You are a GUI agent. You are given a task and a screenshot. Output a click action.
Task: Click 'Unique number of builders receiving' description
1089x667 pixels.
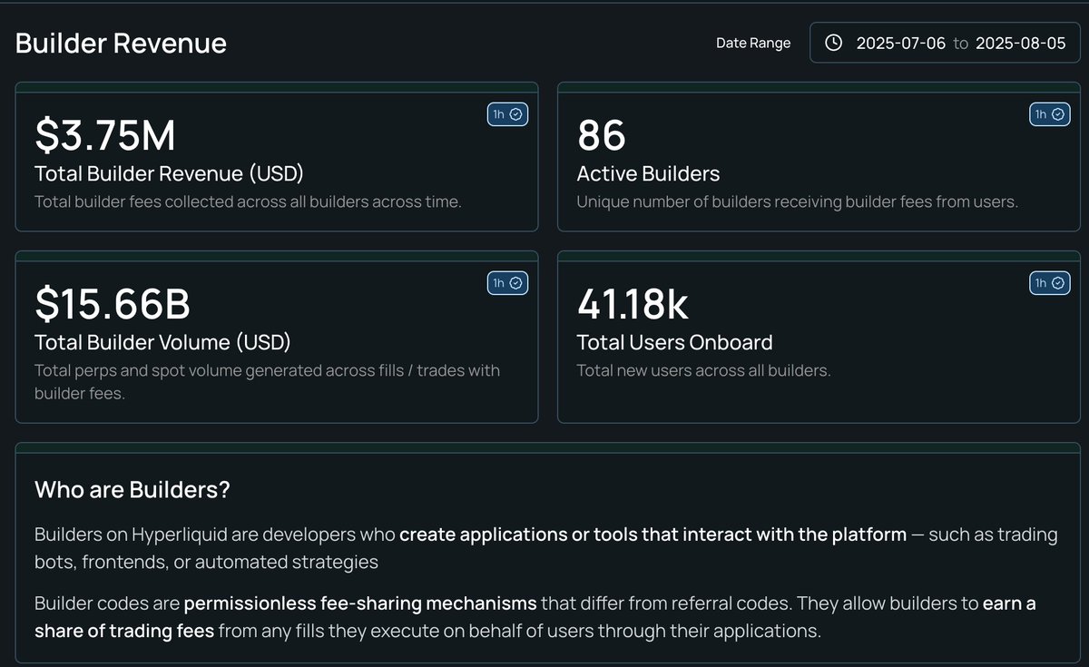click(x=798, y=201)
